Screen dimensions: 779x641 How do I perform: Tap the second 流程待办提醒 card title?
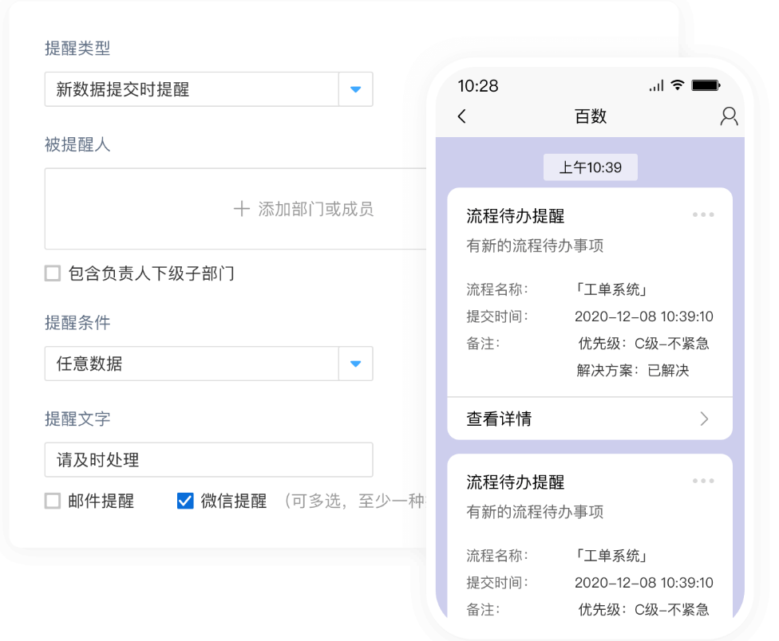tap(515, 482)
